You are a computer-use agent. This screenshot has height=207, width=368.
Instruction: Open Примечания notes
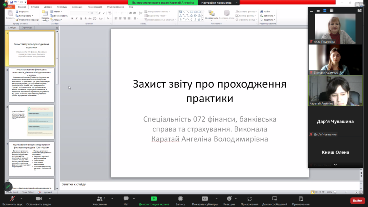click(x=301, y=201)
